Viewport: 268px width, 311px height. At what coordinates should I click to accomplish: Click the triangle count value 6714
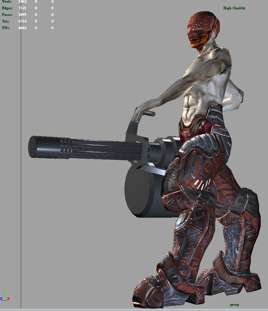pyautogui.click(x=22, y=21)
